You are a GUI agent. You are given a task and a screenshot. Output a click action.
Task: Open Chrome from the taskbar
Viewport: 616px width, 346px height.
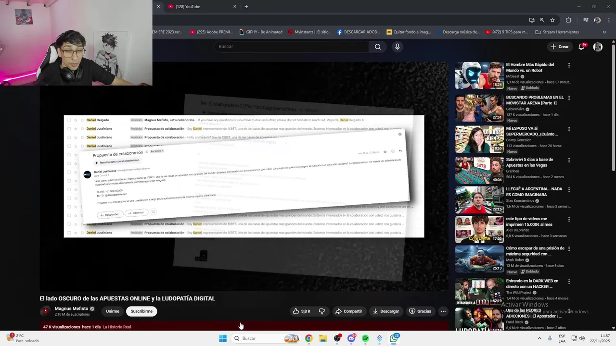(x=308, y=338)
